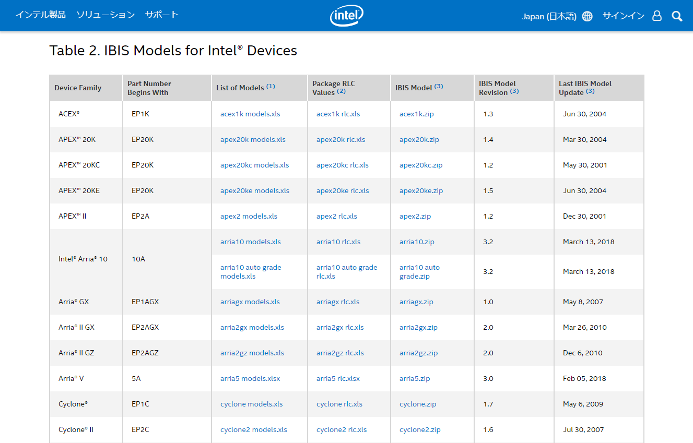Image resolution: width=693 pixels, height=443 pixels.
Task: Click the Intel logo in header
Action: [347, 16]
